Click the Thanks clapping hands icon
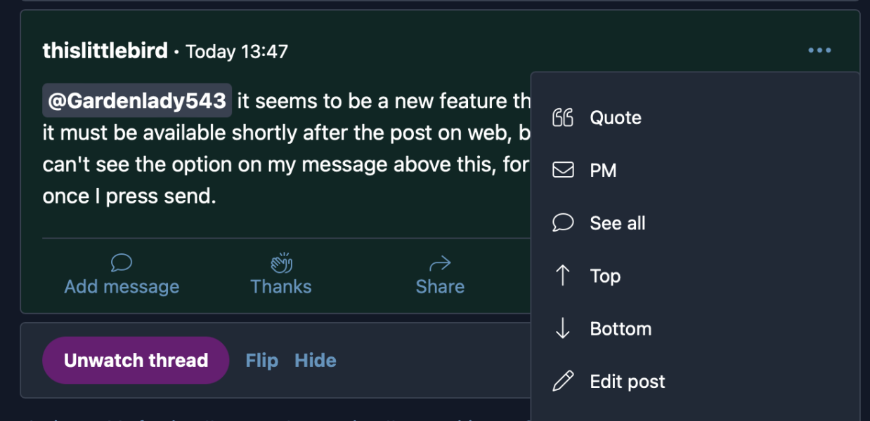Image resolution: width=870 pixels, height=421 pixels. 281,263
